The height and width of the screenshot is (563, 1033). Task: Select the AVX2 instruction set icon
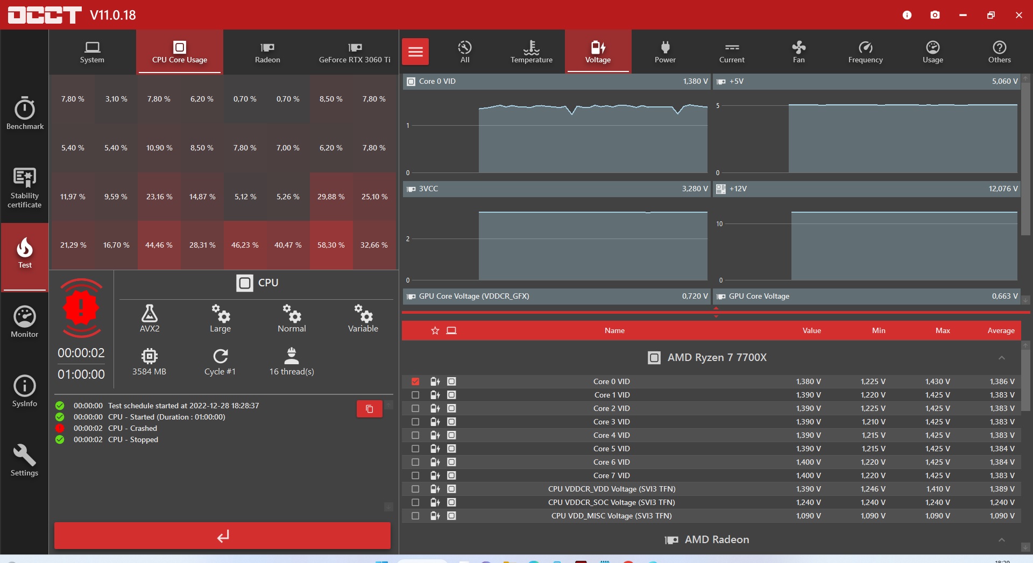tap(150, 313)
